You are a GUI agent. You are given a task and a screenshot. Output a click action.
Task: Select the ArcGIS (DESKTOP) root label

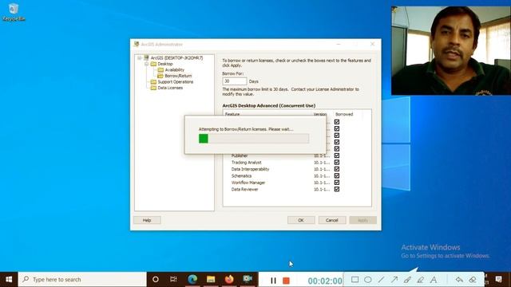pyautogui.click(x=176, y=57)
